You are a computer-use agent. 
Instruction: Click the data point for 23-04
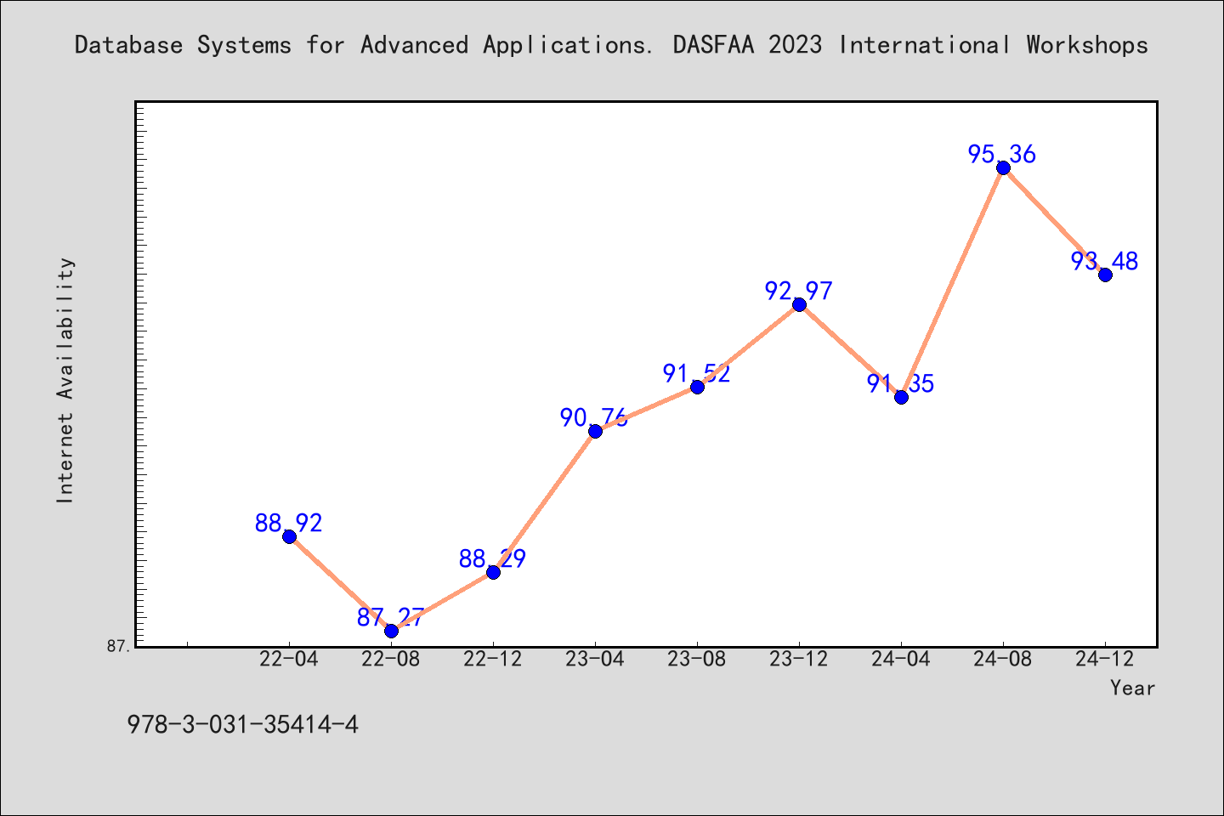[x=595, y=431]
